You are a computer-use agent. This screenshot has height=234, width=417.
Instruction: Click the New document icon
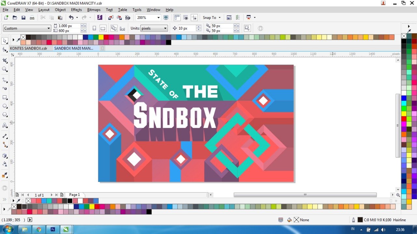(x=6, y=18)
